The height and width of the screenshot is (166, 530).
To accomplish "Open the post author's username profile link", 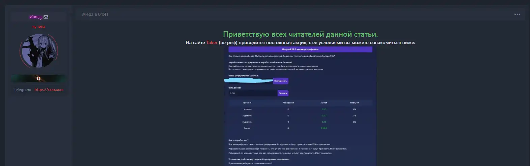I will pos(36,17).
